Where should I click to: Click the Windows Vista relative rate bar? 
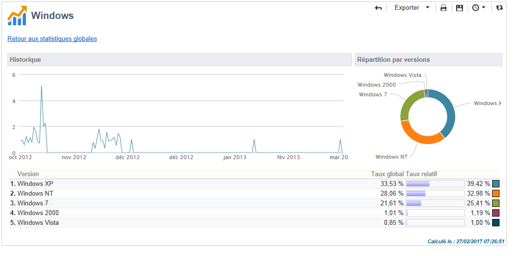tap(435, 223)
